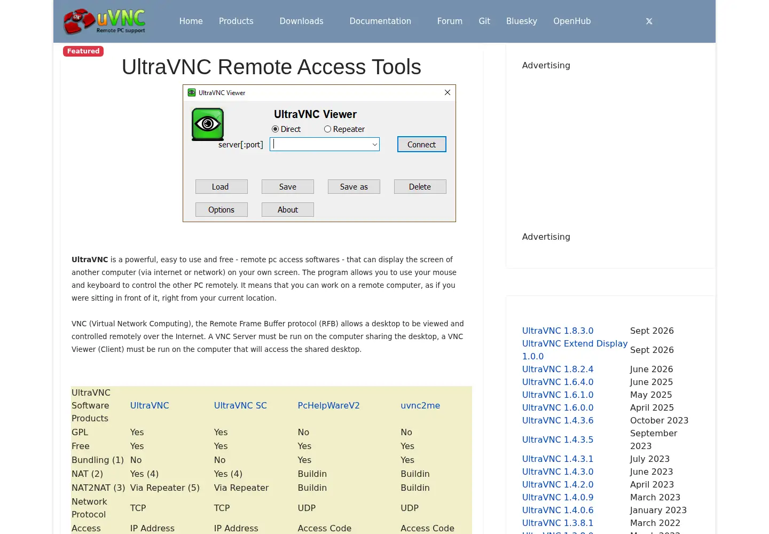Expand the server[:port] dropdown arrow
The height and width of the screenshot is (534, 769).
pos(374,145)
